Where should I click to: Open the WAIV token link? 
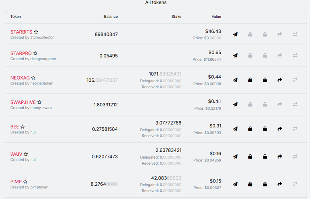point(16,154)
